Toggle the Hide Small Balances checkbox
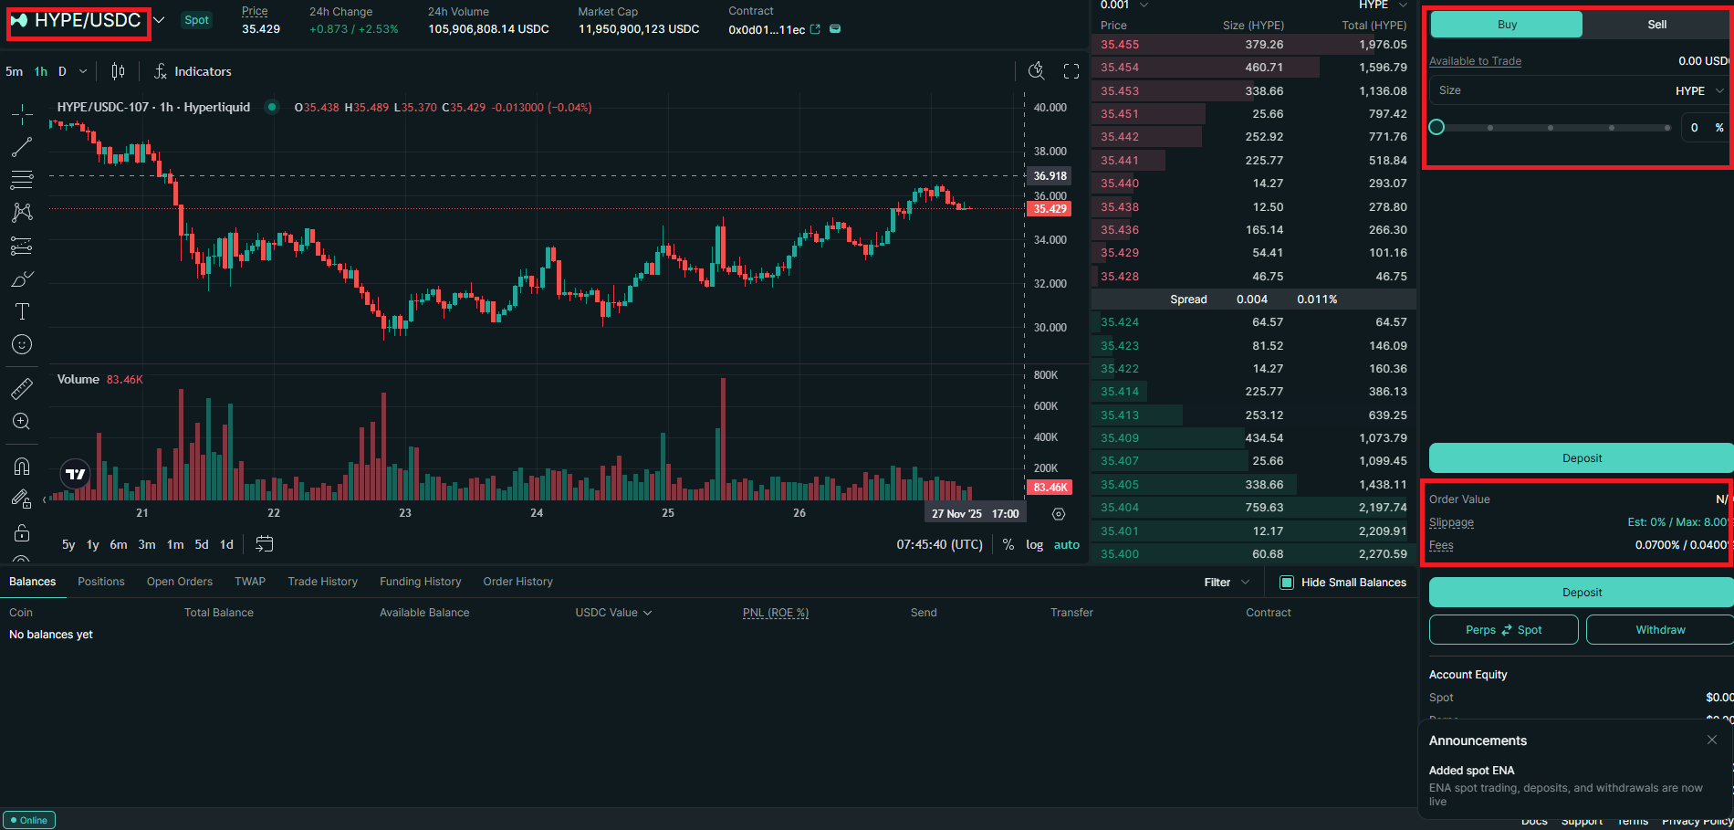This screenshot has height=830, width=1734. [x=1287, y=583]
